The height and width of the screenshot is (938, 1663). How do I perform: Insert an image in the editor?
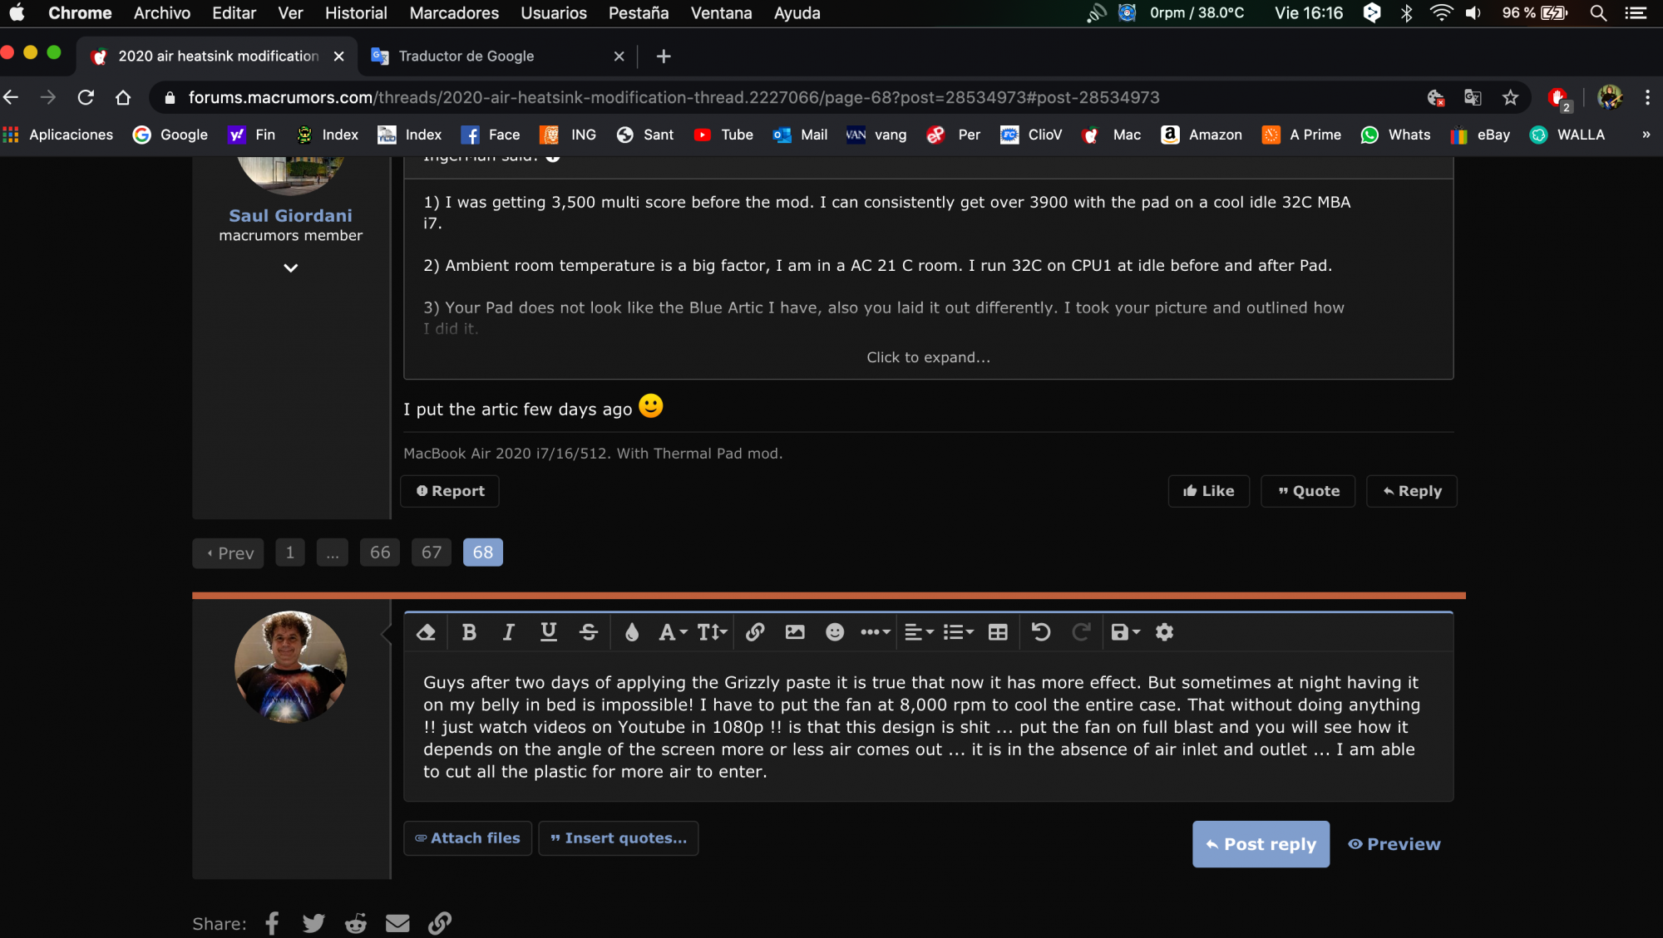click(x=795, y=632)
